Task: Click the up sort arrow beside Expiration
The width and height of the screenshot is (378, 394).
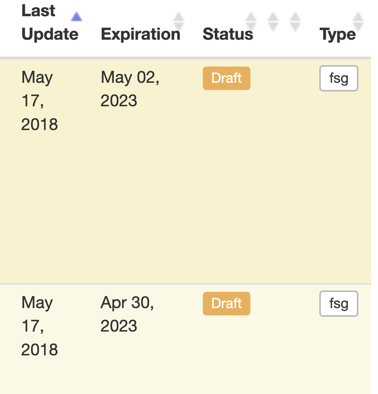Action: pos(179,17)
